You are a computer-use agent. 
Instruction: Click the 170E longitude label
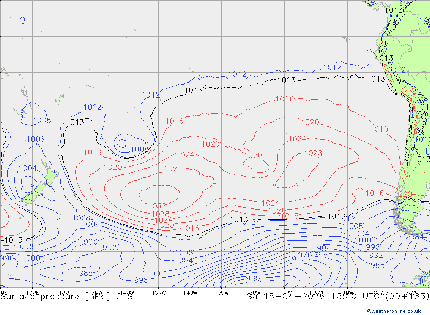click(32, 293)
